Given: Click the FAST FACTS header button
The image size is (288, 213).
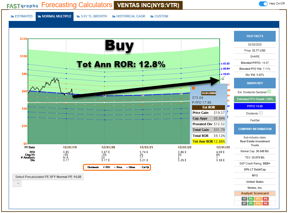Looking at the screenshot, I should tap(255, 36).
